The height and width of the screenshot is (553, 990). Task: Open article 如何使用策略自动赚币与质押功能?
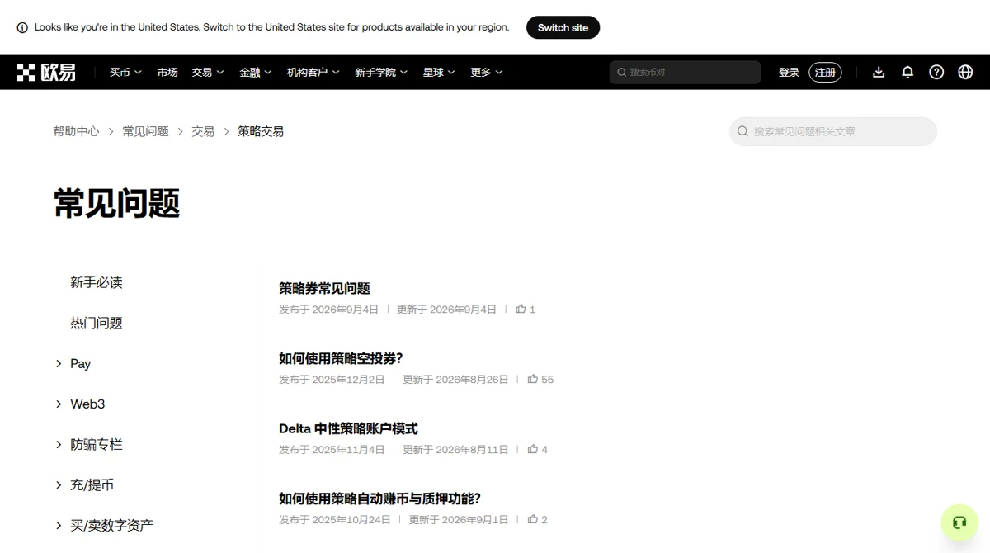379,499
